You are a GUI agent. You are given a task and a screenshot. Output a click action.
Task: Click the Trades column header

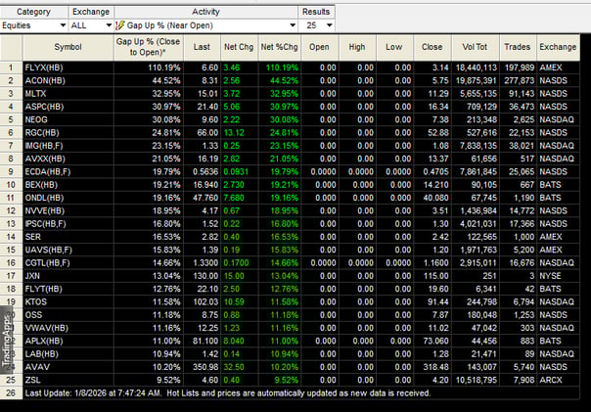click(x=518, y=47)
